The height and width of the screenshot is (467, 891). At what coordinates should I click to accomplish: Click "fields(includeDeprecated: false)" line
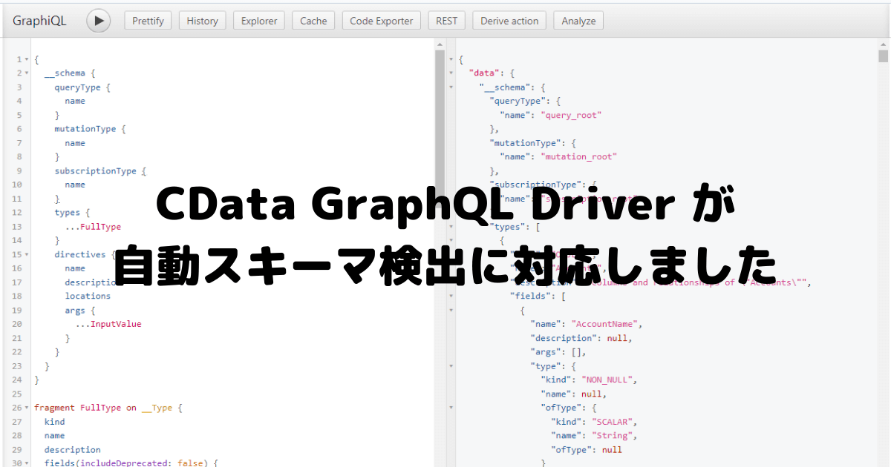tap(131, 463)
